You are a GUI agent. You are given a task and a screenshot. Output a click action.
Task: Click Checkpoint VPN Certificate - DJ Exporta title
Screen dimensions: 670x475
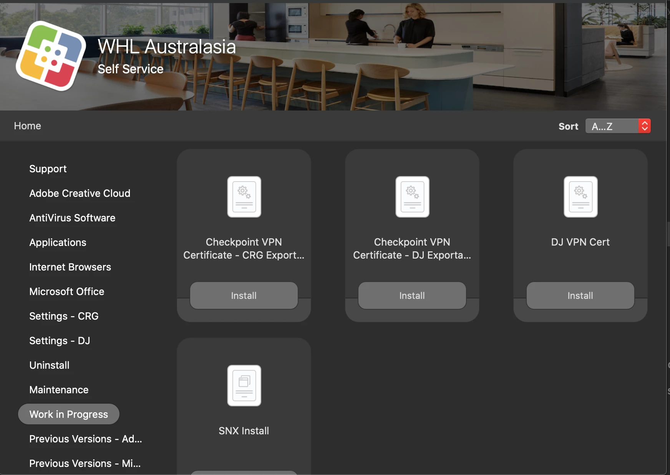click(x=412, y=249)
